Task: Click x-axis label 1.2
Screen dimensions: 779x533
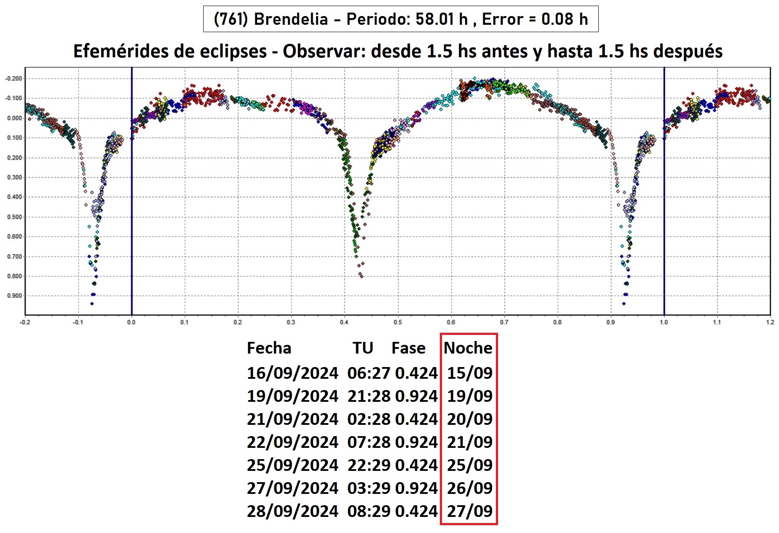Action: click(x=770, y=322)
